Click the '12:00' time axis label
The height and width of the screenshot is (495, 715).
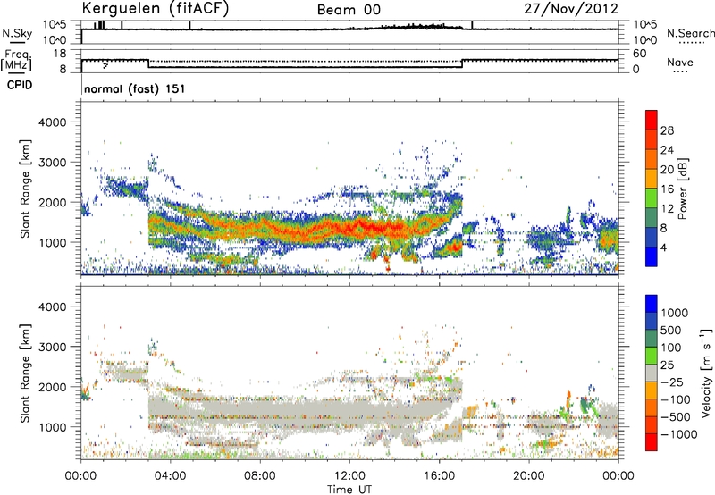pos(349,476)
